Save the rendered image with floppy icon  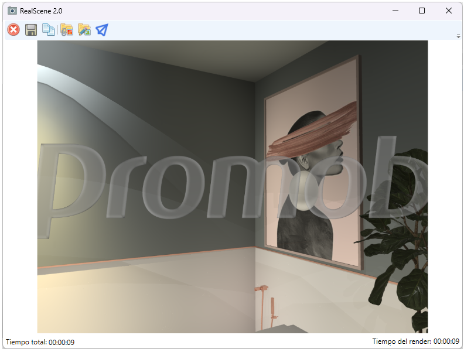pyautogui.click(x=31, y=30)
